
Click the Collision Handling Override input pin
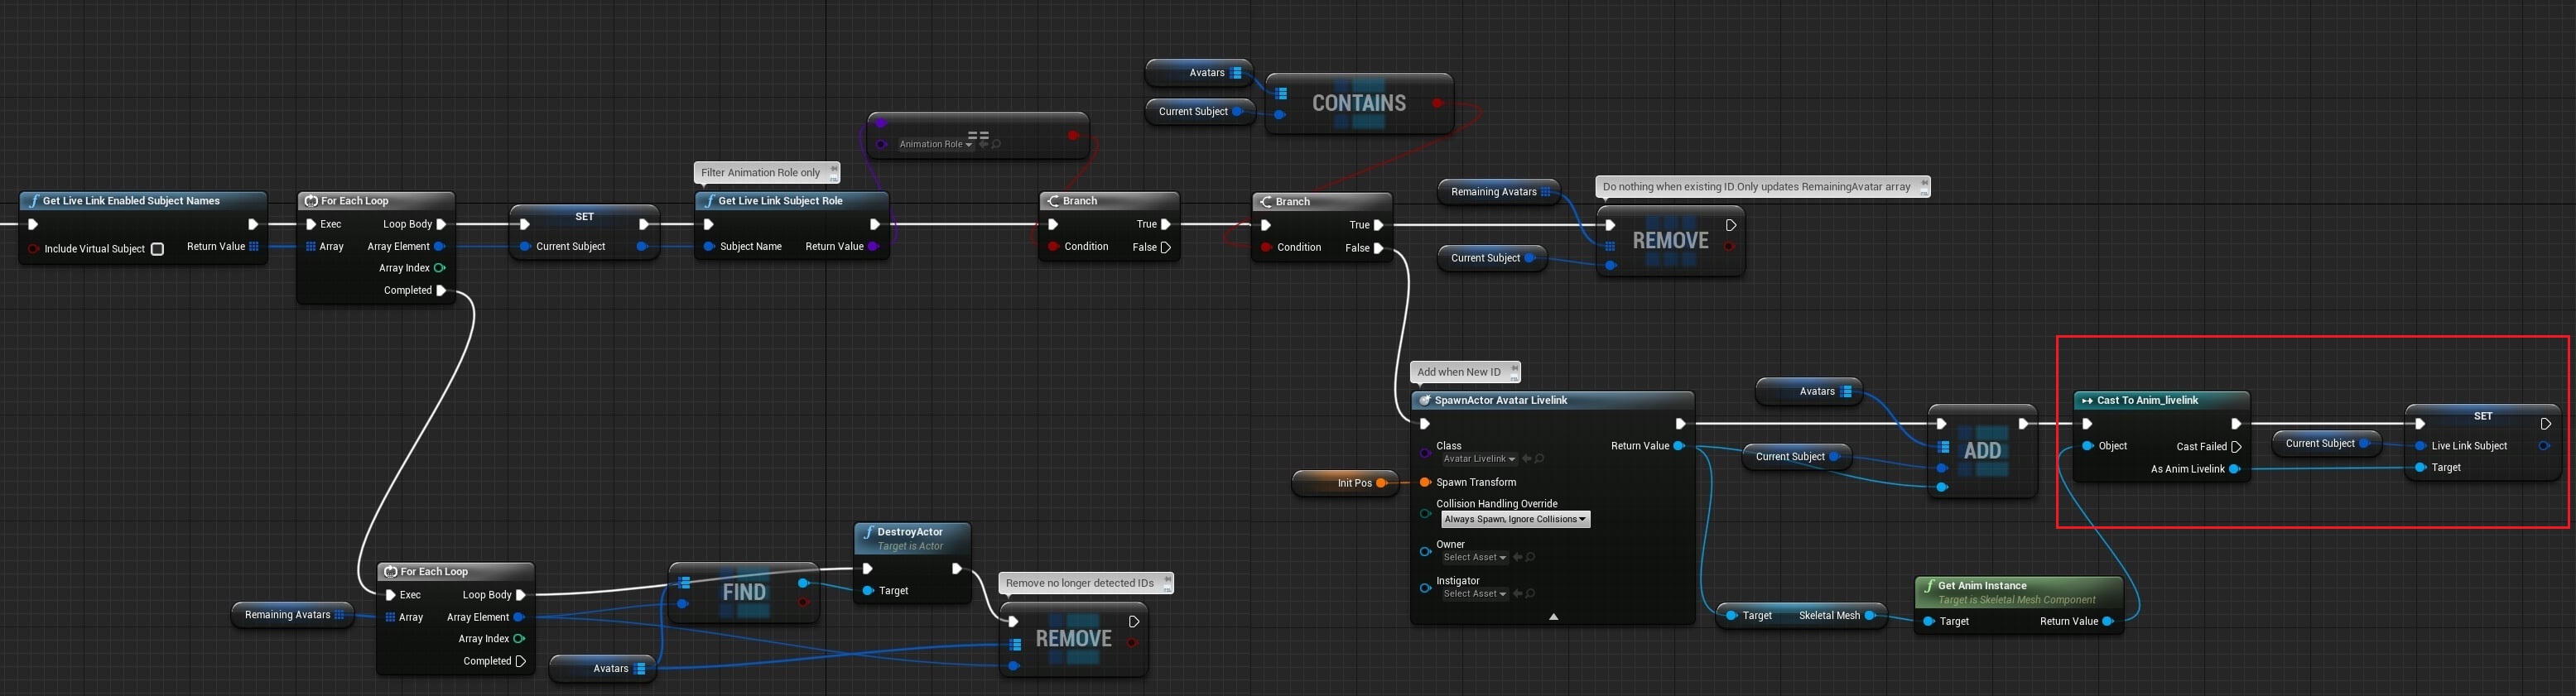point(1425,513)
